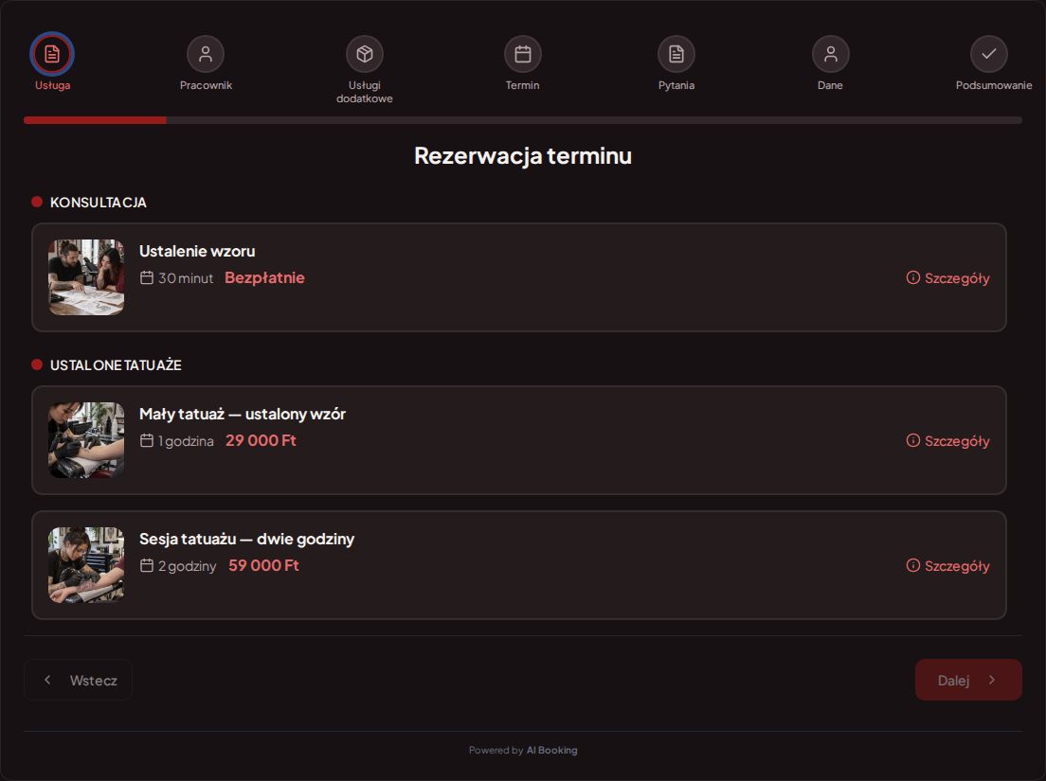Screen dimensions: 1046x781
Task: Open the Pracownik step icon
Action: (x=206, y=54)
